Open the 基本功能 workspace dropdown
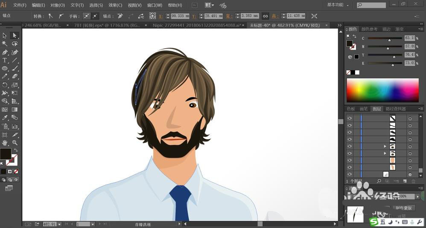The height and width of the screenshot is (228, 426). point(338,5)
